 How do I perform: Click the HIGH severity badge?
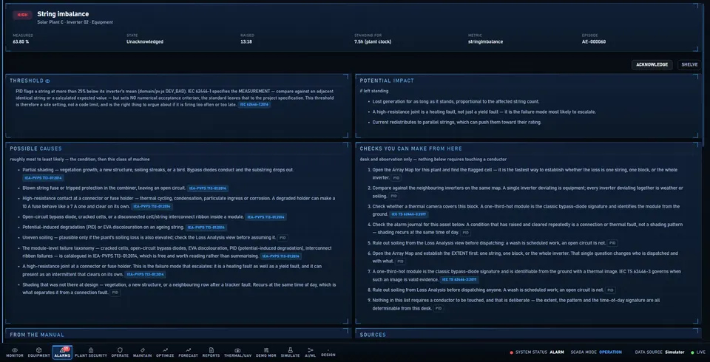tap(22, 15)
